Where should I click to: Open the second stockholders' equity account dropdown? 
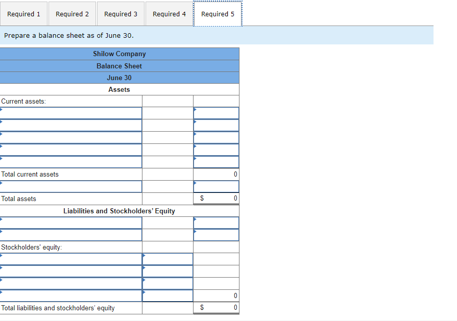(71, 271)
